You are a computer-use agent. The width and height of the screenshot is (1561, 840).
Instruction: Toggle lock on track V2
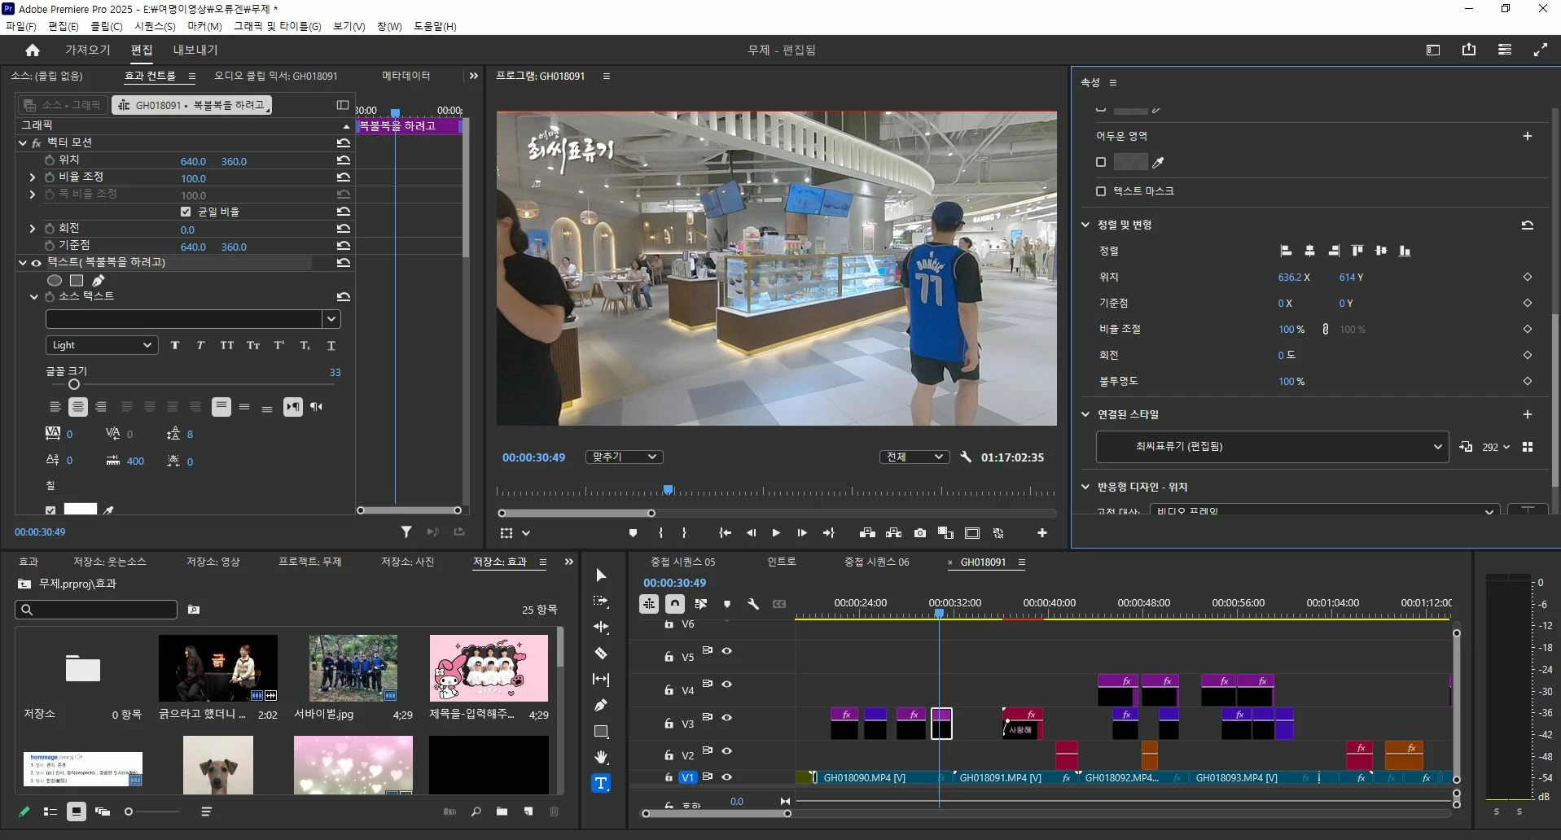[x=669, y=755]
